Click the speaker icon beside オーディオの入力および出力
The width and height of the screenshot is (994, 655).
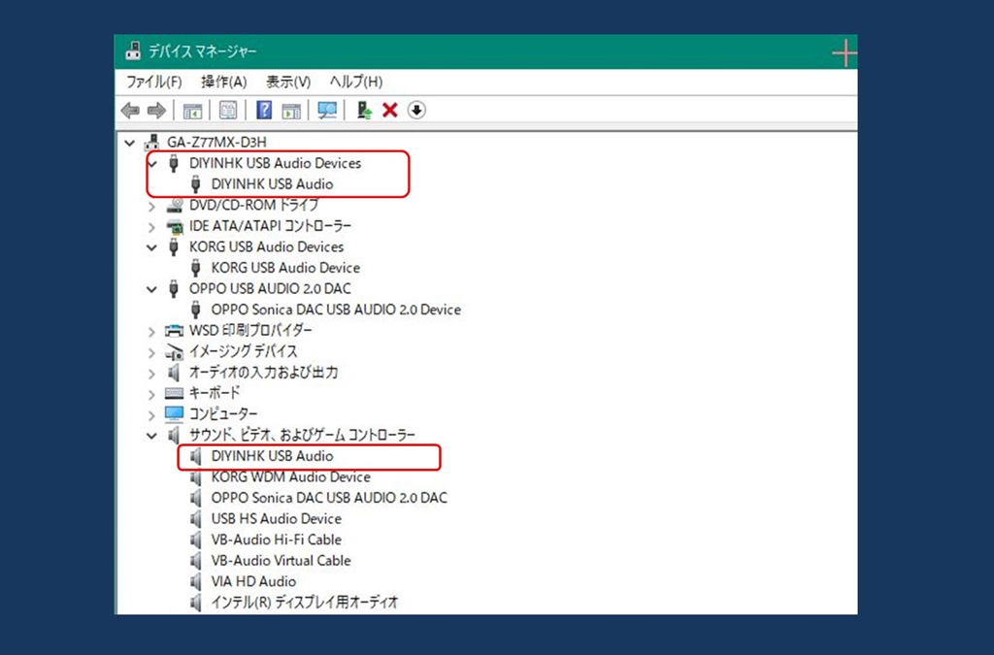[x=174, y=373]
